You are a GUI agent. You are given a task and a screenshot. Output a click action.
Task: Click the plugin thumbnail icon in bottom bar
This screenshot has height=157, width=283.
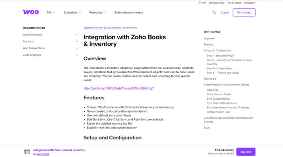tap(27, 152)
